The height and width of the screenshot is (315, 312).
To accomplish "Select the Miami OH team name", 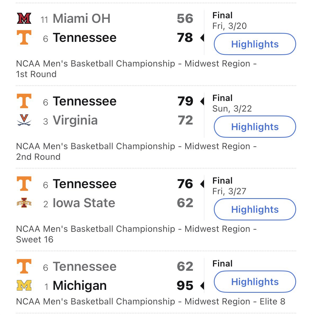I will click(82, 19).
